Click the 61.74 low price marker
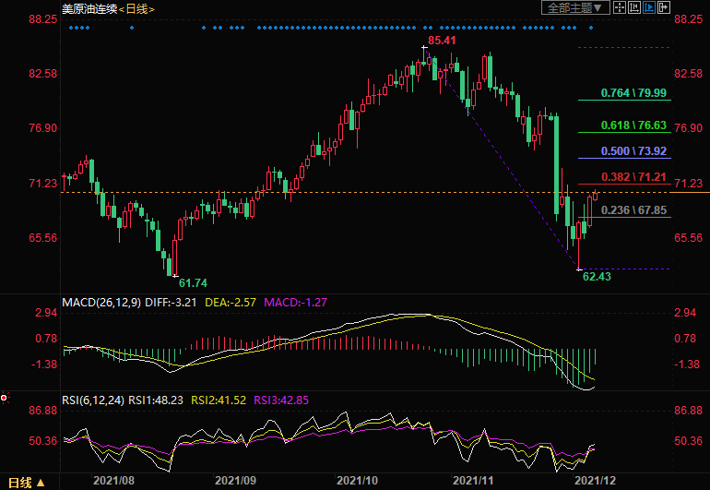This screenshot has height=490, width=710. [193, 281]
